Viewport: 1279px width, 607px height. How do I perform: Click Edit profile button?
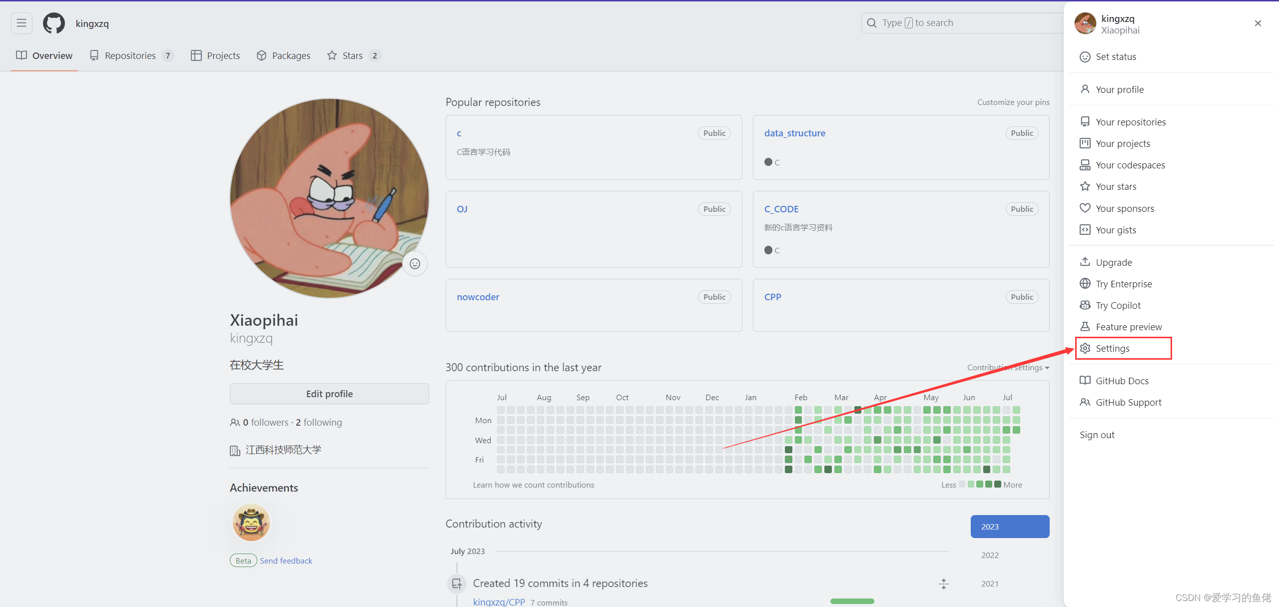[330, 393]
